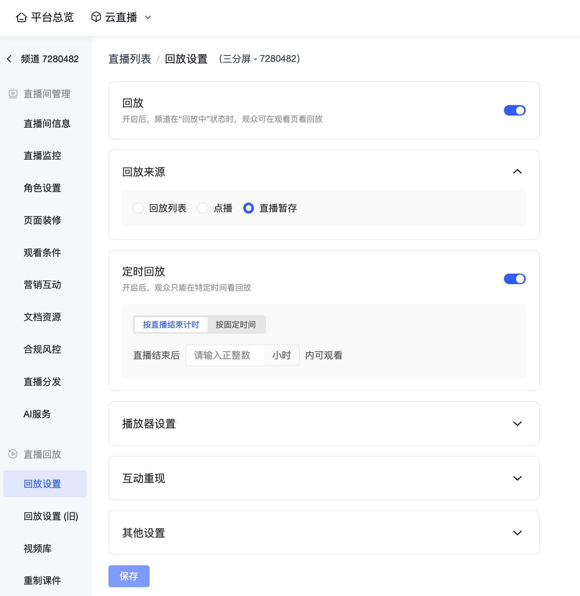This screenshot has width=580, height=596.
Task: Open 页面装修 in the sidebar
Action: 42,220
